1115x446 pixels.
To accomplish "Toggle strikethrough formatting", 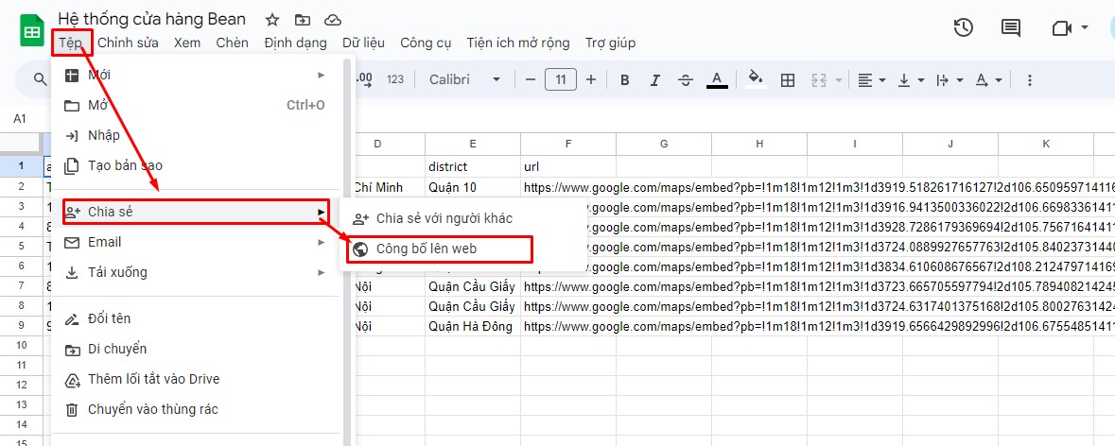I will click(x=686, y=79).
